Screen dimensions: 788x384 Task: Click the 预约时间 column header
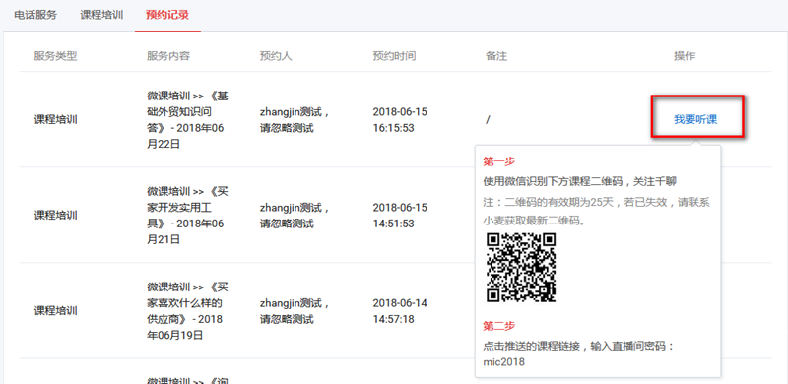[395, 56]
